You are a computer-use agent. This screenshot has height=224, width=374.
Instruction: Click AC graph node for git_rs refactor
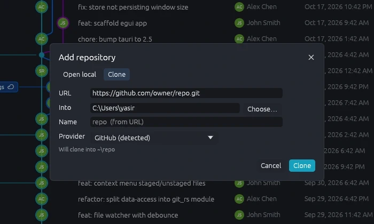click(42, 199)
